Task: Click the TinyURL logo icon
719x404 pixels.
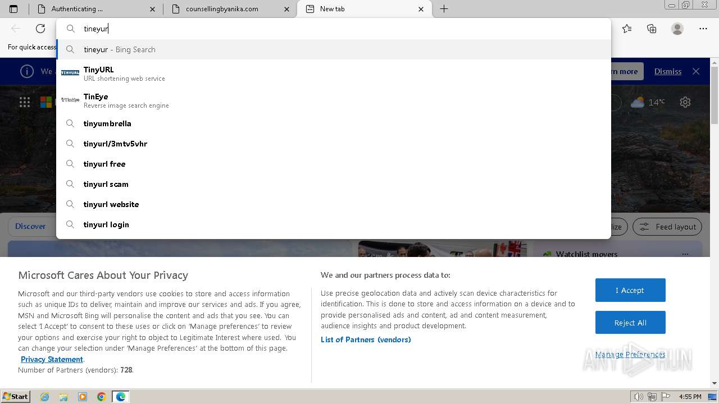Action: point(70,73)
